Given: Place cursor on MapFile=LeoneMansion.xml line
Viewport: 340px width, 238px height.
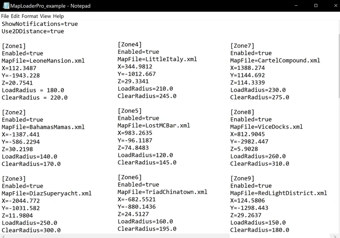Looking at the screenshot, I should (43, 61).
